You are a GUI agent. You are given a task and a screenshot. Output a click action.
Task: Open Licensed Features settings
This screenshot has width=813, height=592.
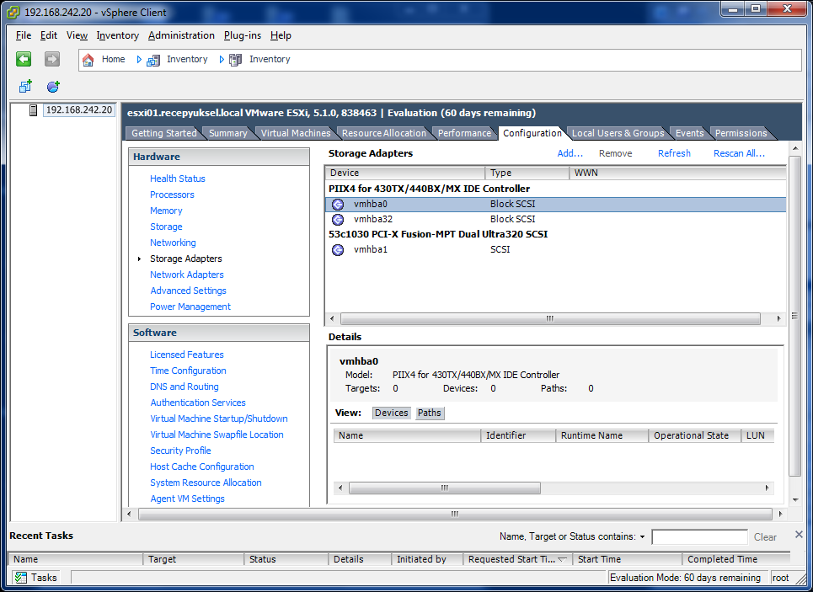coord(187,355)
